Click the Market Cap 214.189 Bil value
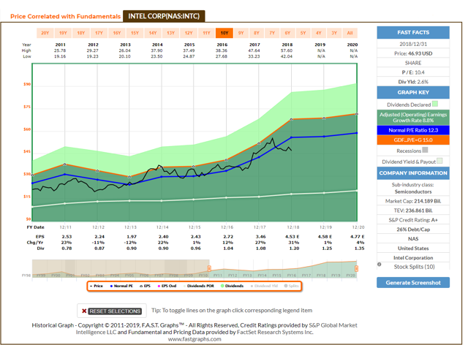 [427, 201]
